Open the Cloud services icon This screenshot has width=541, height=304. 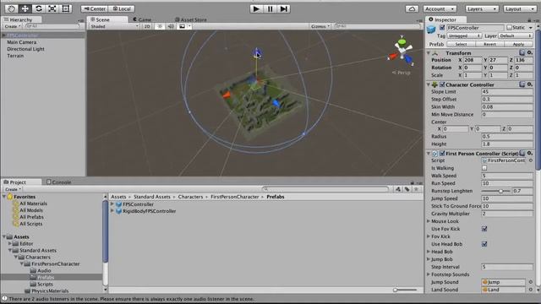pos(412,9)
